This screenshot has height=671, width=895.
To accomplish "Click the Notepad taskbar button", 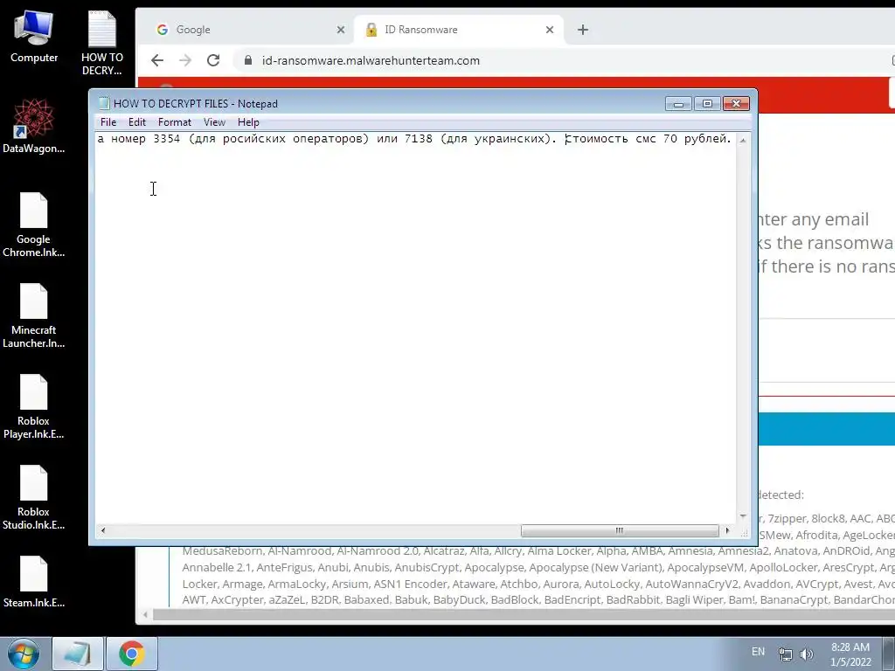I will click(x=78, y=654).
